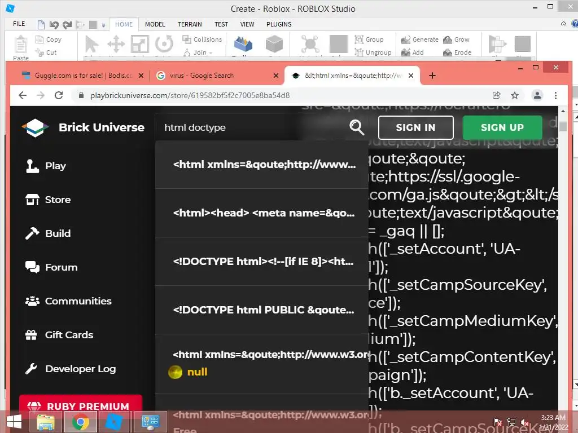Click the terrain Grow button

click(x=456, y=39)
